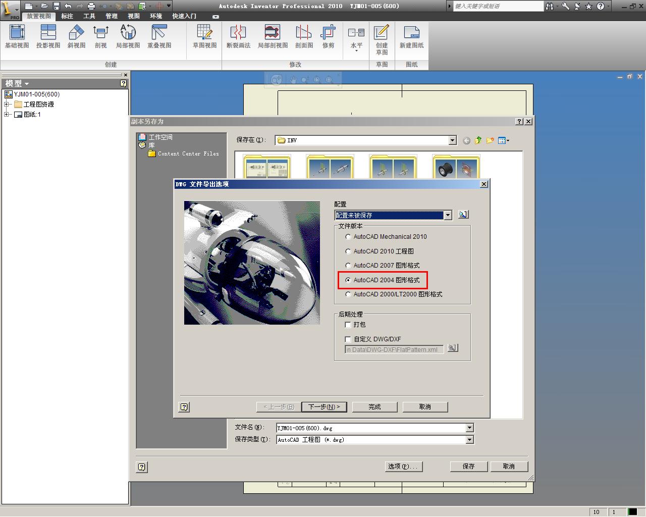Cancel the Save Copy As (副本另存为) dialog
Image resolution: width=646 pixels, height=517 pixels.
(x=509, y=467)
